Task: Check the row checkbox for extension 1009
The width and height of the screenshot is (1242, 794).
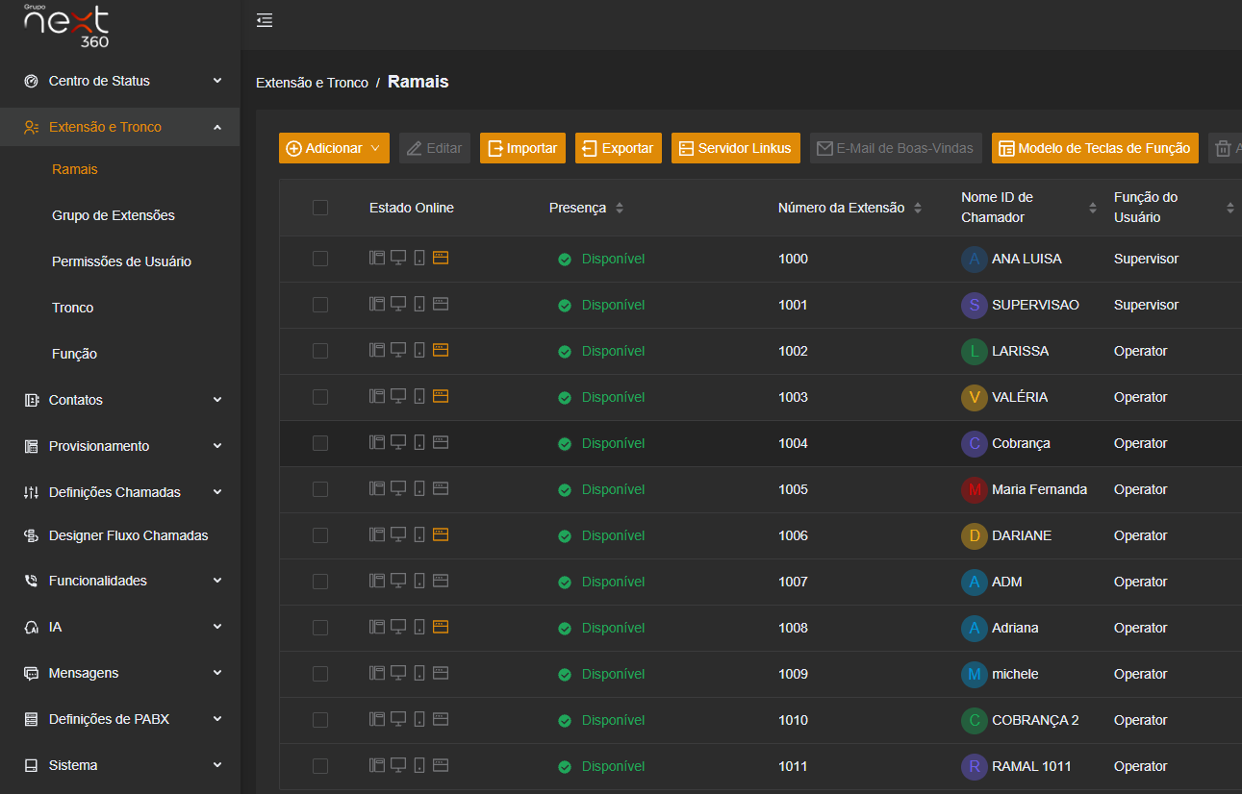Action: (320, 674)
